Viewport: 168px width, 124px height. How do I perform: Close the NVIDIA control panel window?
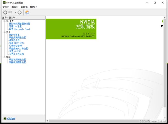point(163,3)
